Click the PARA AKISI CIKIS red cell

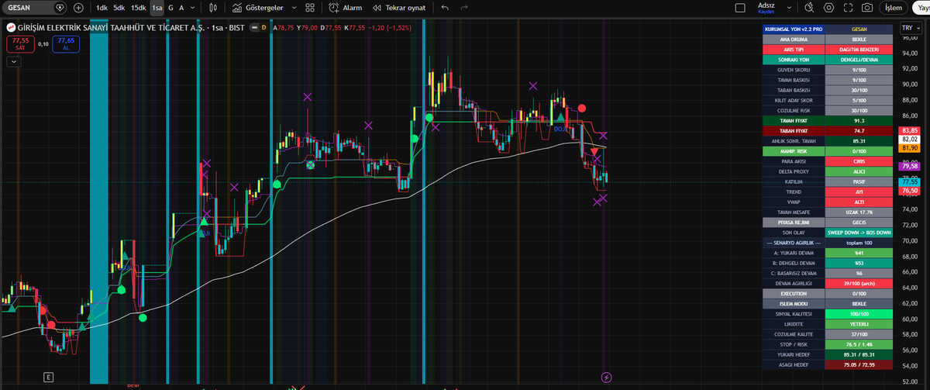(859, 160)
